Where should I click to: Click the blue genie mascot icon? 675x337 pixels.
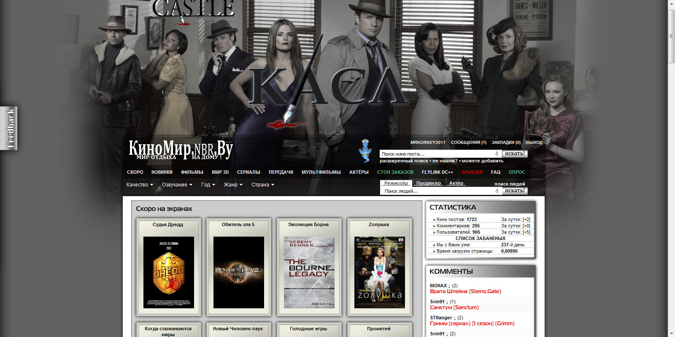tap(365, 151)
